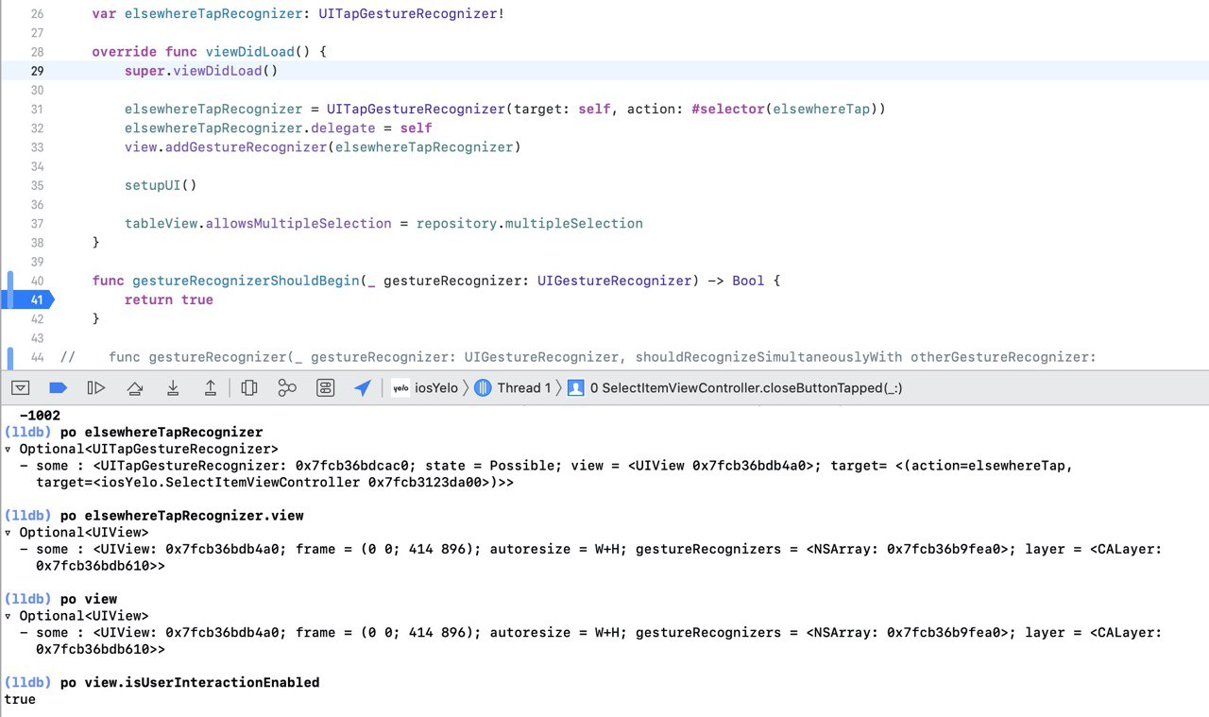The height and width of the screenshot is (717, 1209).
Task: Click '#selector' keyword on line 31
Action: tap(727, 110)
